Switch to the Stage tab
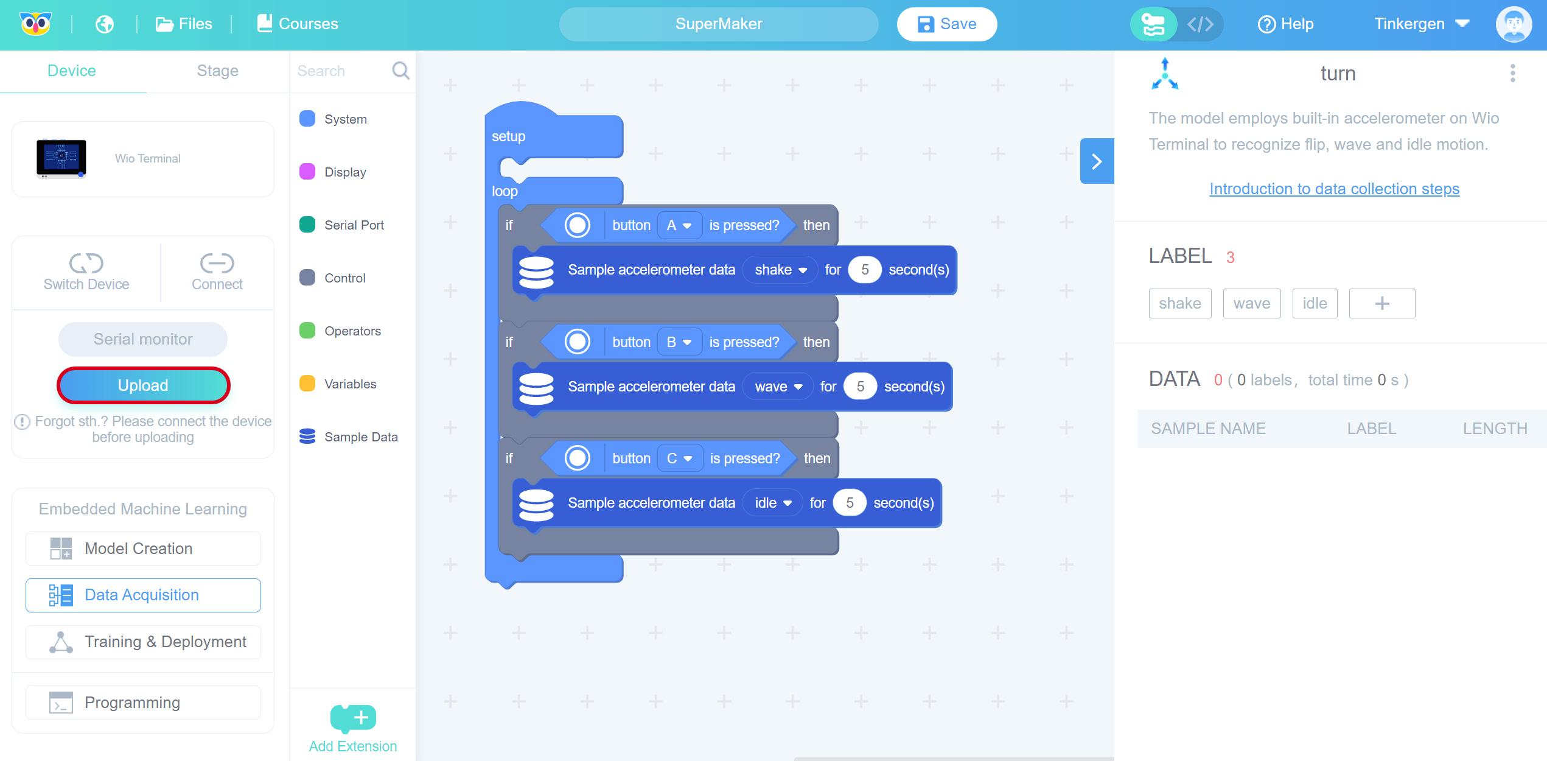Screen dimensions: 1547x761 217,71
